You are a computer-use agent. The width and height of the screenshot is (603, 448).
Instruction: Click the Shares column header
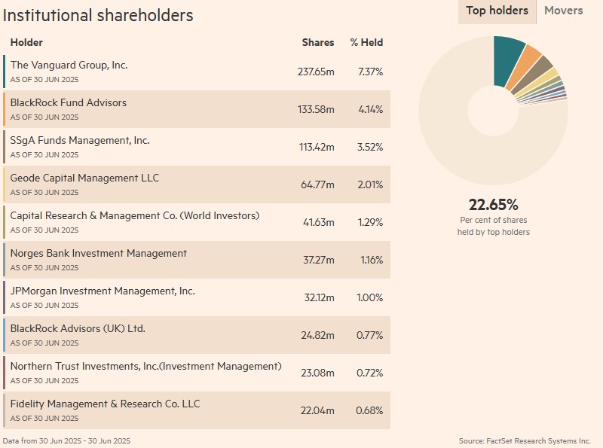point(318,43)
